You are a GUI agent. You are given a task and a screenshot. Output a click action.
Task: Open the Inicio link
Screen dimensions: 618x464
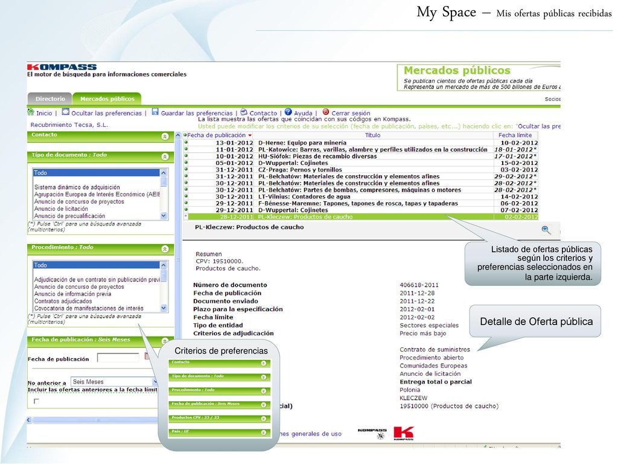click(44, 113)
